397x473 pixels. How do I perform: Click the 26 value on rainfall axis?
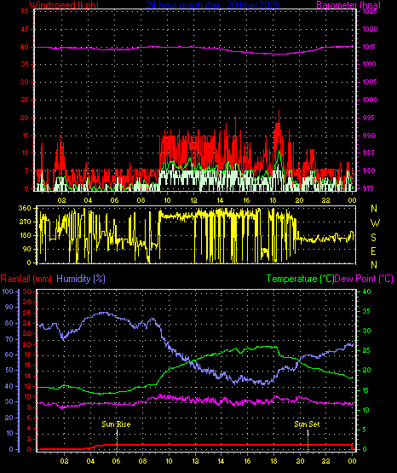coord(26,313)
